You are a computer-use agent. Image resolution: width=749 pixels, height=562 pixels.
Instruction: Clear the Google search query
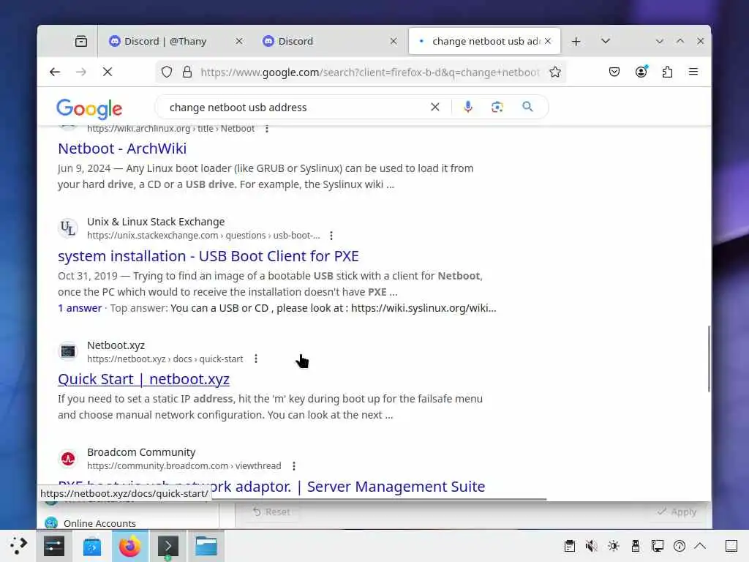point(434,107)
